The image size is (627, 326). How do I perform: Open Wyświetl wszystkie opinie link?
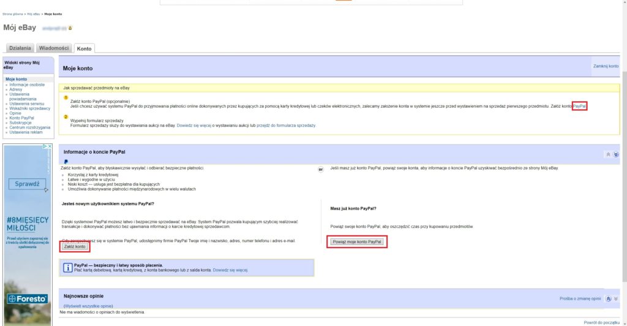tap(89, 305)
